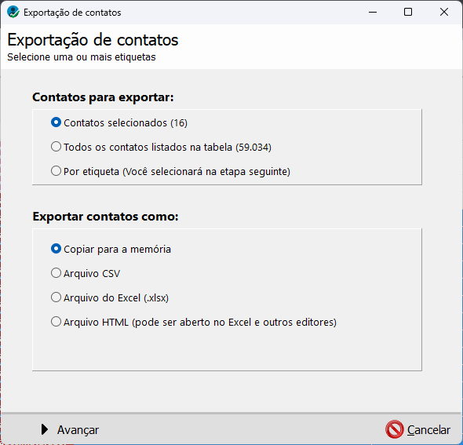Viewport: 463px width, 445px height.
Task: Select Arquivo CSV export format
Action: (x=86, y=273)
